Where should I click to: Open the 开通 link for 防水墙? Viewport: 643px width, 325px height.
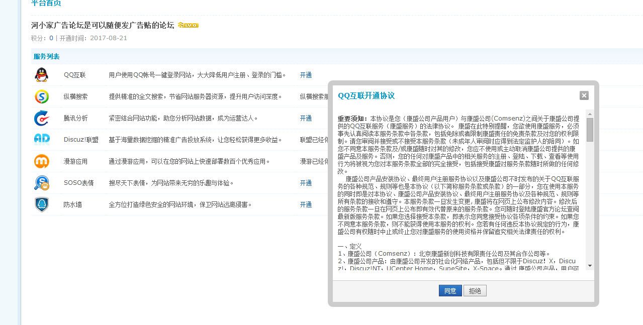click(306, 205)
